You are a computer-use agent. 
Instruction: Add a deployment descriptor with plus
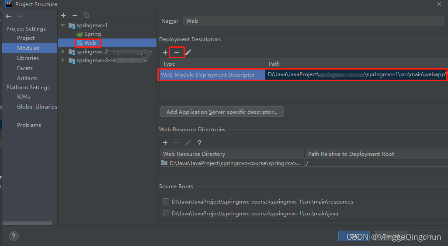pyautogui.click(x=165, y=53)
